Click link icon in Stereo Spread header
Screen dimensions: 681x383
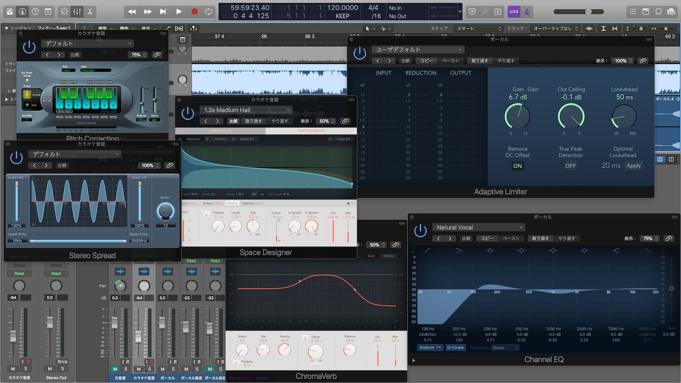point(170,165)
